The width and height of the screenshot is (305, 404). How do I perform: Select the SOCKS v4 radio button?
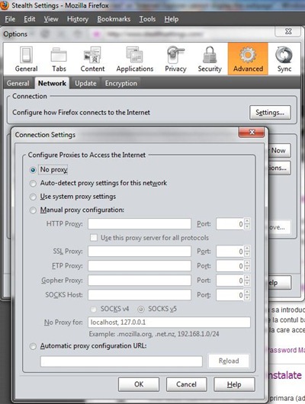click(x=93, y=309)
